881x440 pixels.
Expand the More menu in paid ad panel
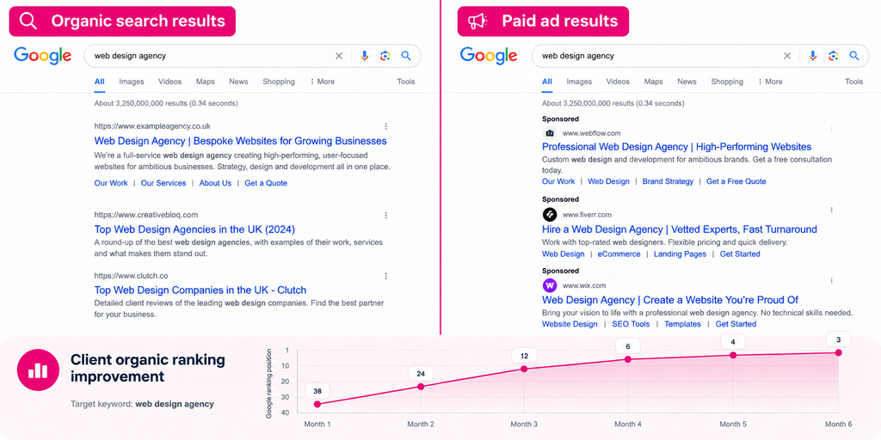pos(770,82)
